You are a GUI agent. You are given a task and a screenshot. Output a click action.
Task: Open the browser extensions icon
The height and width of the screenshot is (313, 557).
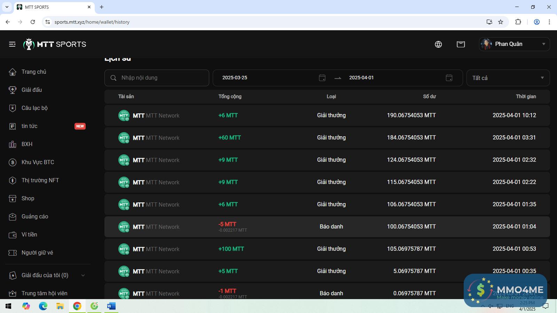pos(518,22)
